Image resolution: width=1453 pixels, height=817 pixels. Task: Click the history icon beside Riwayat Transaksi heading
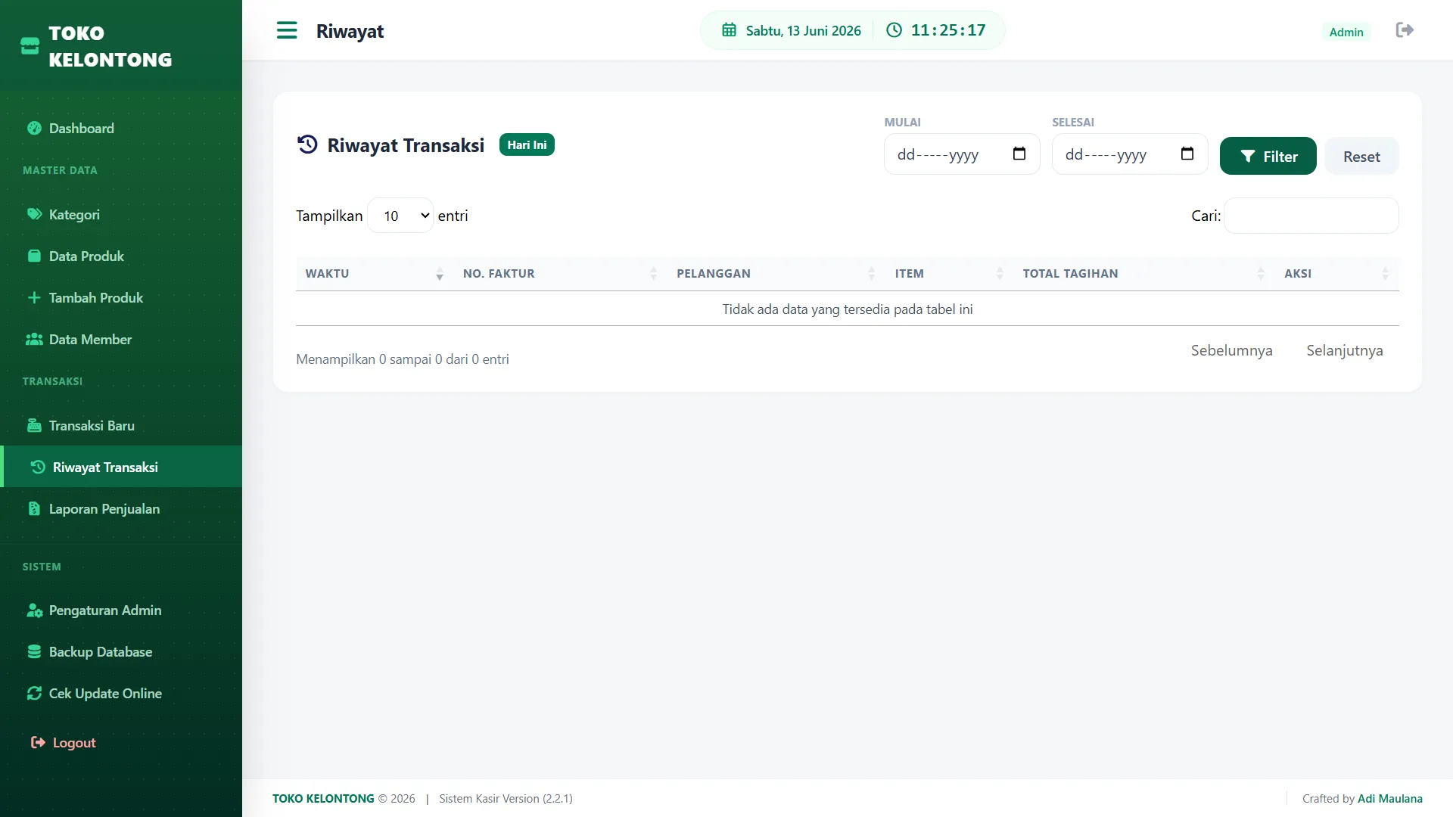(x=307, y=144)
